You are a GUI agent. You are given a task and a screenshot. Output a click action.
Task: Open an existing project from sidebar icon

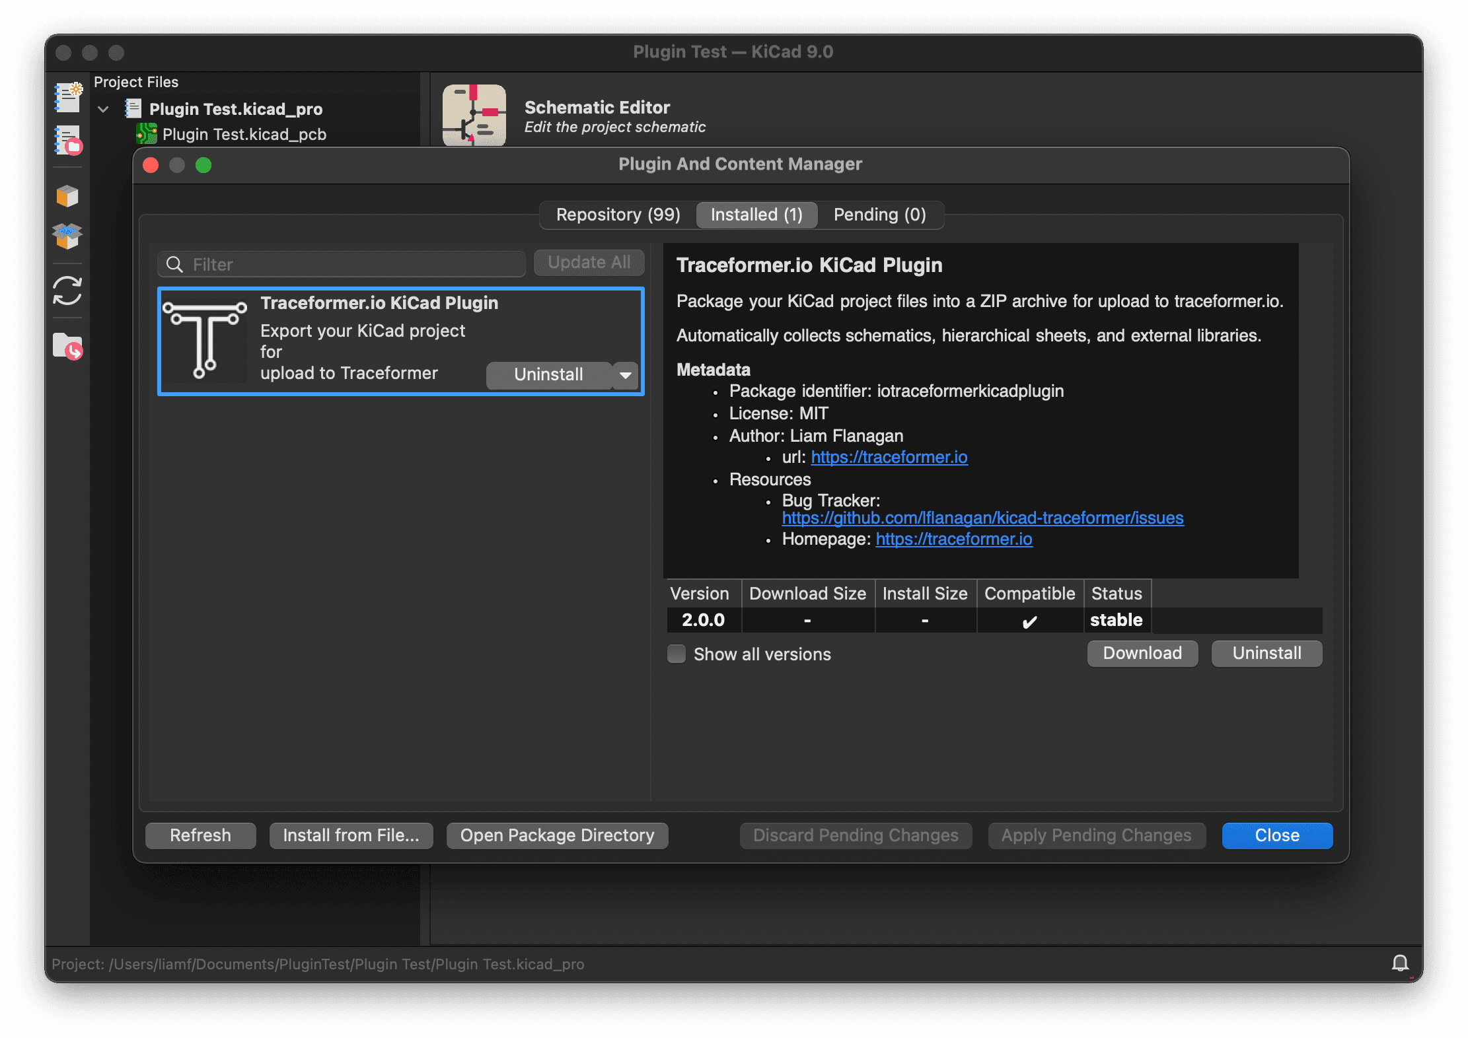(67, 141)
